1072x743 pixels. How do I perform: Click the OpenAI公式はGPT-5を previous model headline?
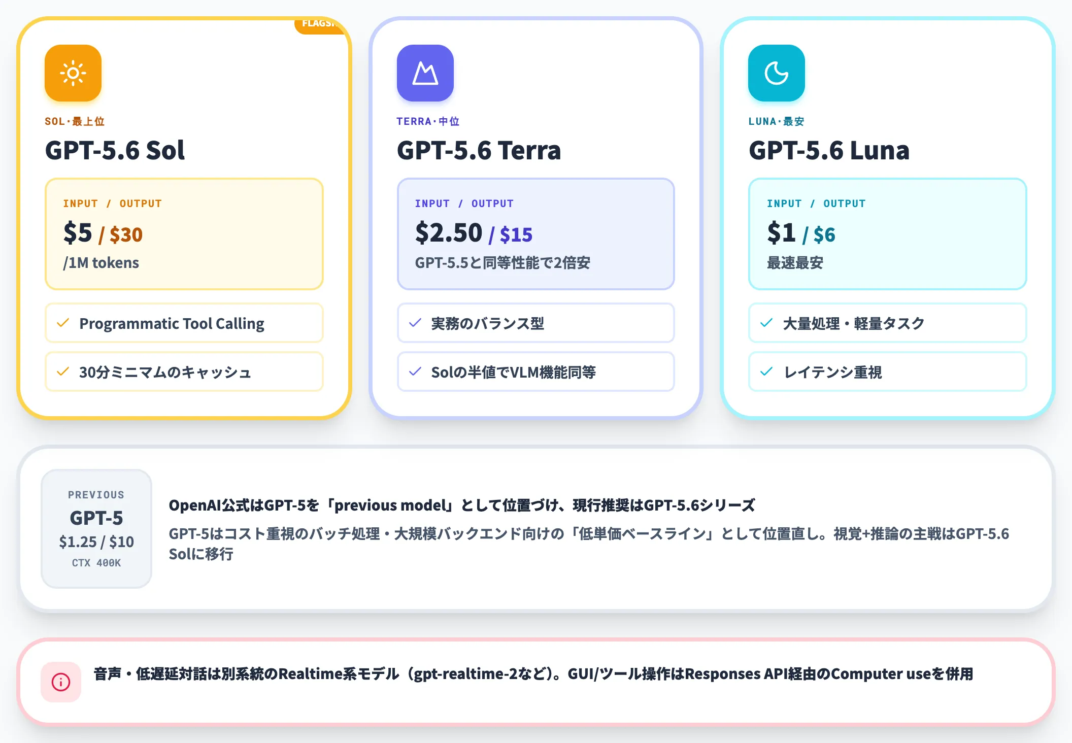462,505
